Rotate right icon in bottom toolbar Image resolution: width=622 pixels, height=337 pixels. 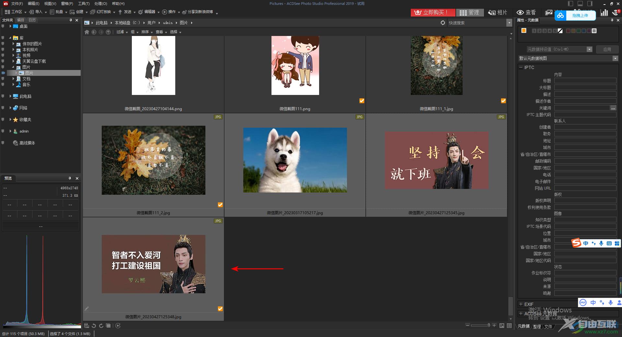(x=101, y=326)
